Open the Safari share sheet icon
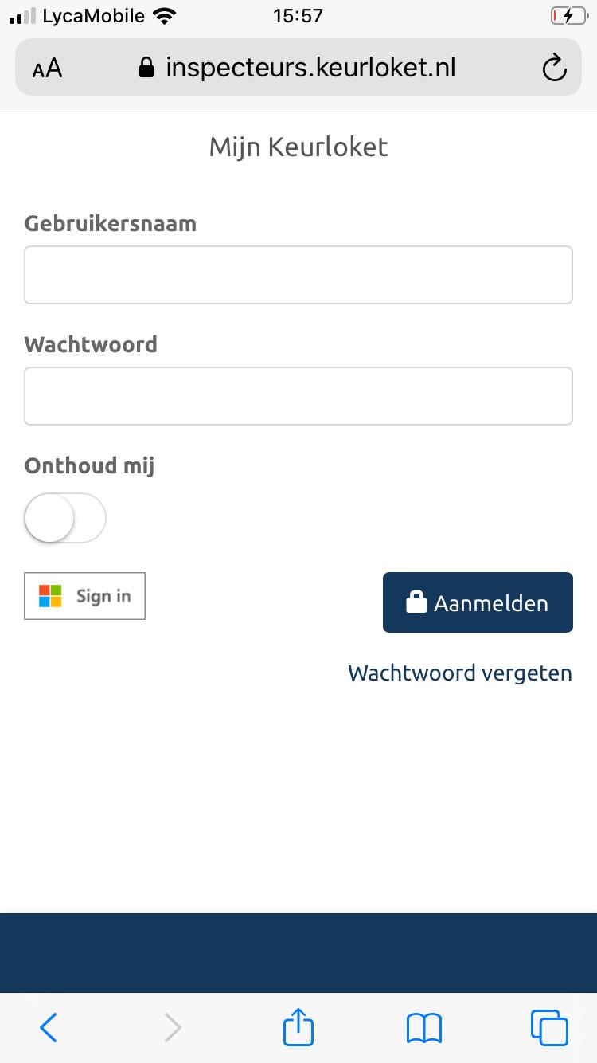Image resolution: width=597 pixels, height=1063 pixels. click(x=298, y=1026)
